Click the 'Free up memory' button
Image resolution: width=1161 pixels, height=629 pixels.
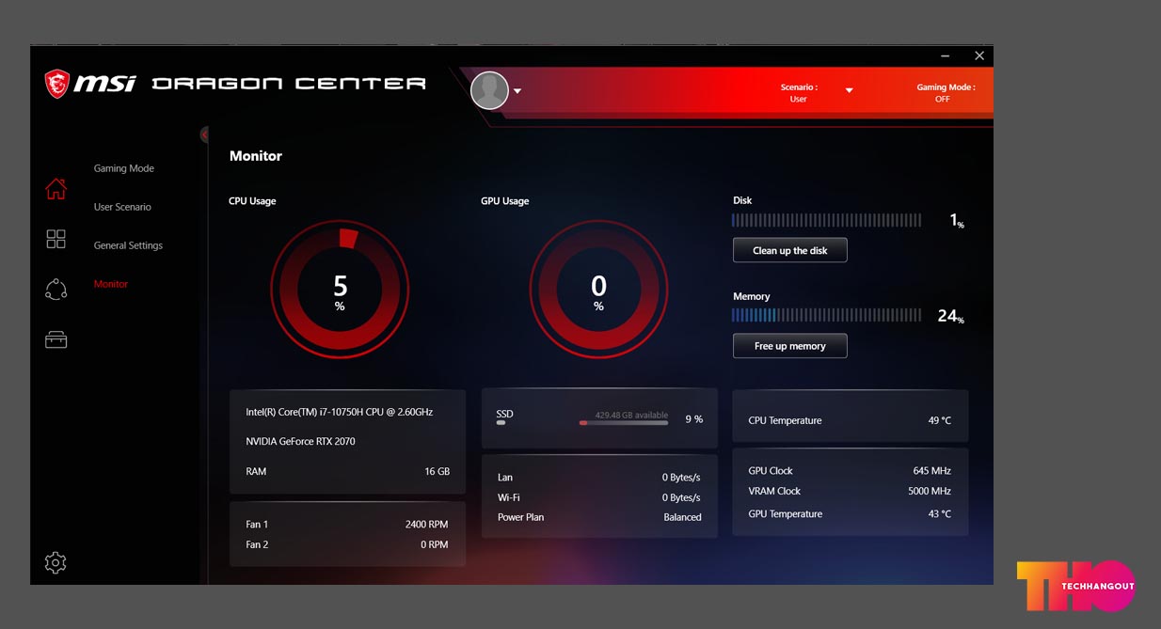[790, 346]
